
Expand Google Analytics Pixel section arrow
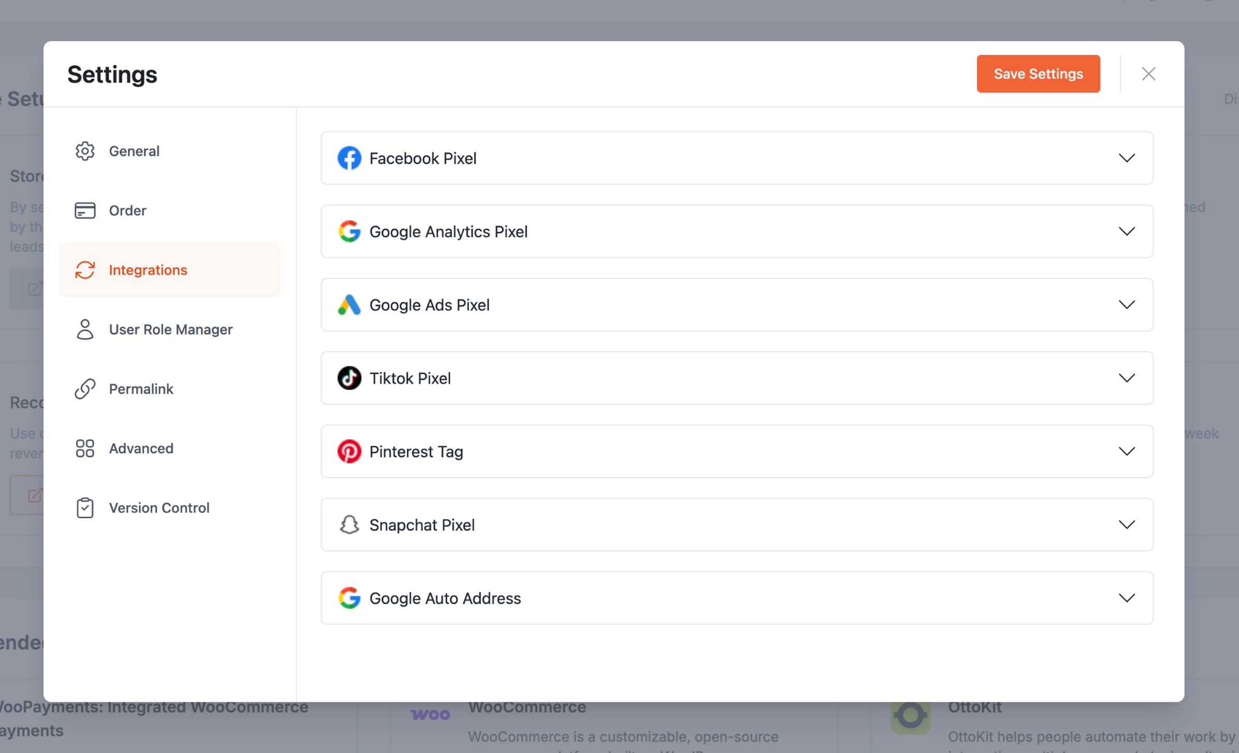pos(1127,231)
